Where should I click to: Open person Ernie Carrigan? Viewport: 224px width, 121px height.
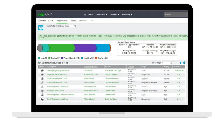pos(111,99)
